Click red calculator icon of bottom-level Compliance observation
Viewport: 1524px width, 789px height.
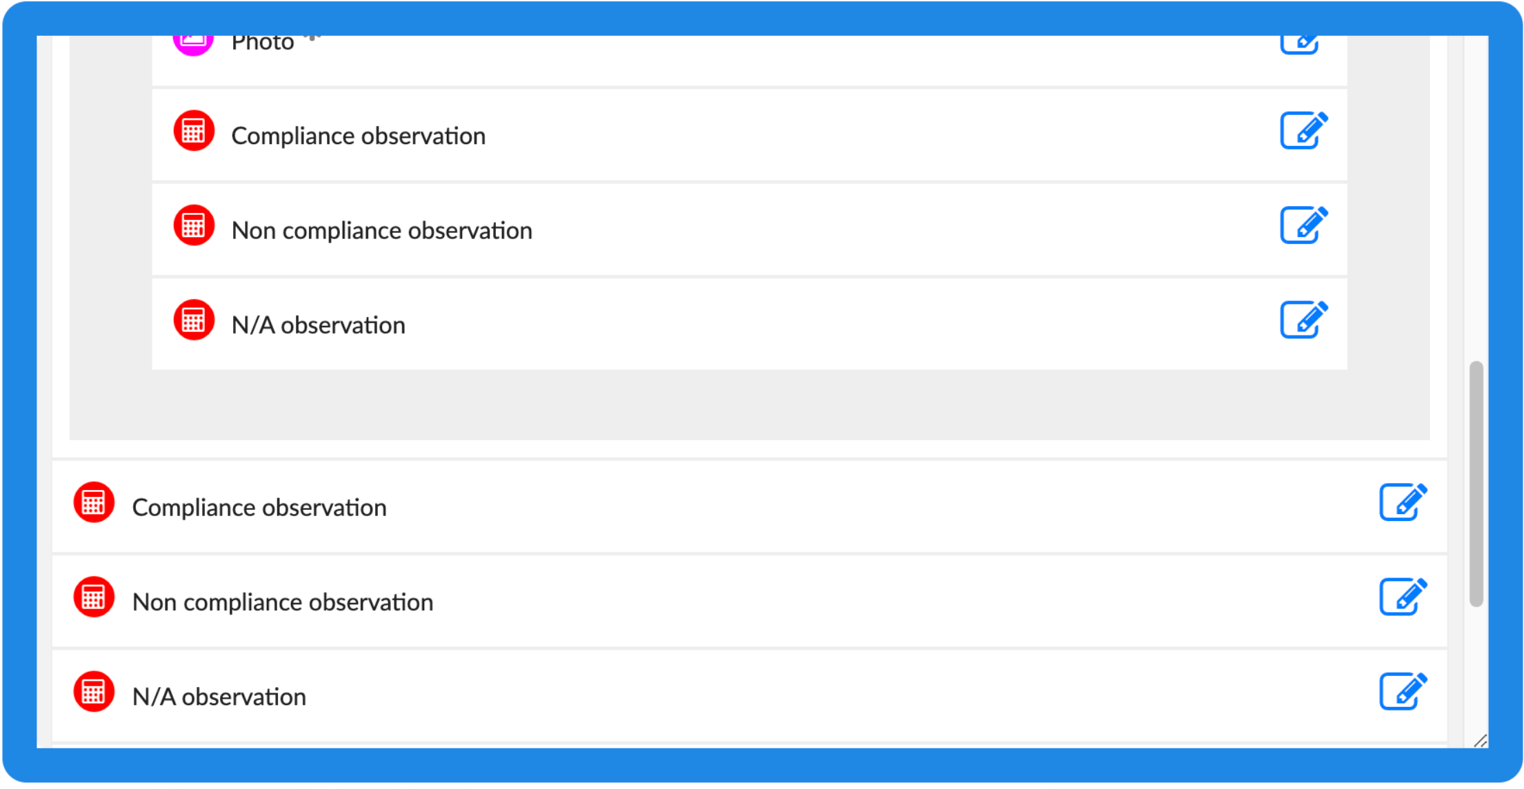94,502
